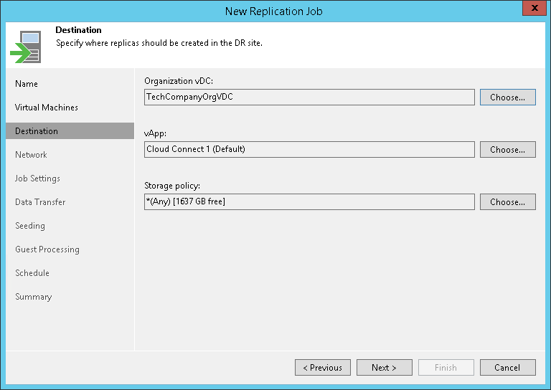Click Choose button for vApp

[x=507, y=150]
